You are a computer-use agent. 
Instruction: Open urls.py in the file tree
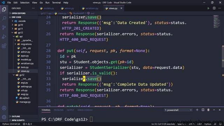(24, 90)
